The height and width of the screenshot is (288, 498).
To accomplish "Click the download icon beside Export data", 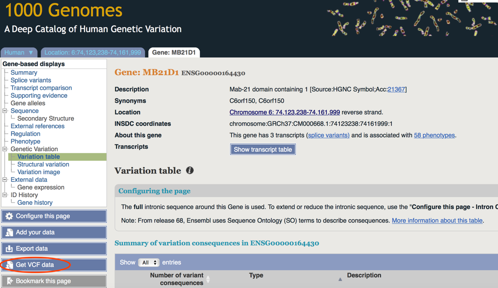I will click(x=9, y=249).
